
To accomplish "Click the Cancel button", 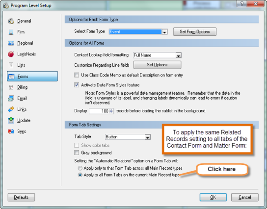I will tap(245, 197).
